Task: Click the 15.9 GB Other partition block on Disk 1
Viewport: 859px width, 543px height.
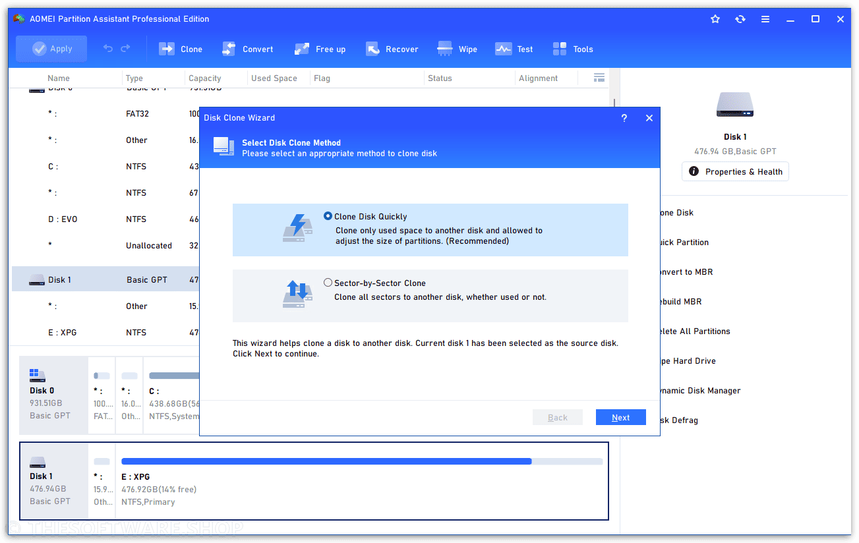Action: pyautogui.click(x=102, y=481)
